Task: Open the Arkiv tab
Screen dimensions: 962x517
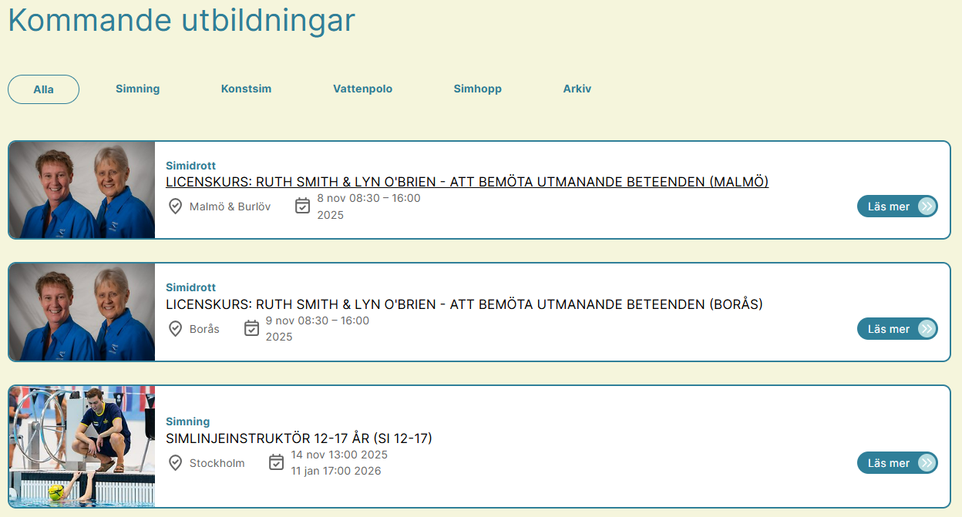Action: 577,89
